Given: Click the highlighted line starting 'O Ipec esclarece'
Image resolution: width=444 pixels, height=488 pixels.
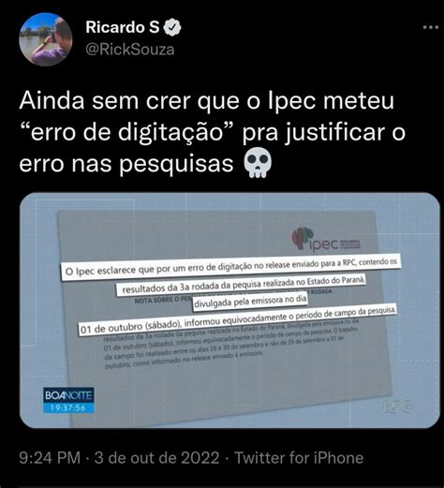Looking at the screenshot, I should tap(230, 267).
